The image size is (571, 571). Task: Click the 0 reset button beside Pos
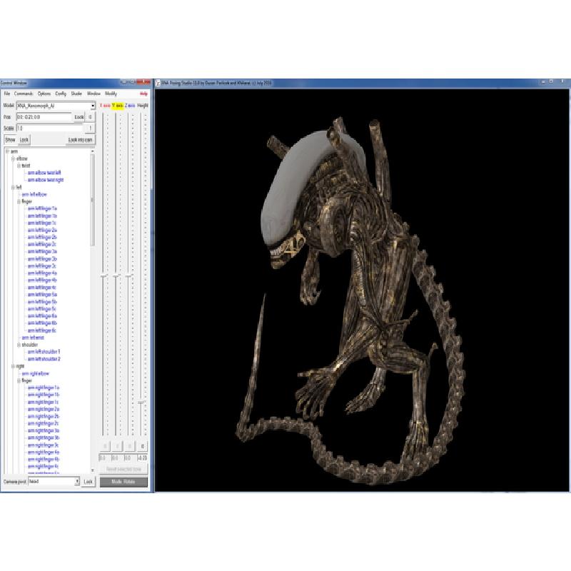[91, 117]
